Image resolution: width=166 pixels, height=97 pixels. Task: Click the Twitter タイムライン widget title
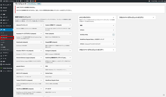(24, 80)
